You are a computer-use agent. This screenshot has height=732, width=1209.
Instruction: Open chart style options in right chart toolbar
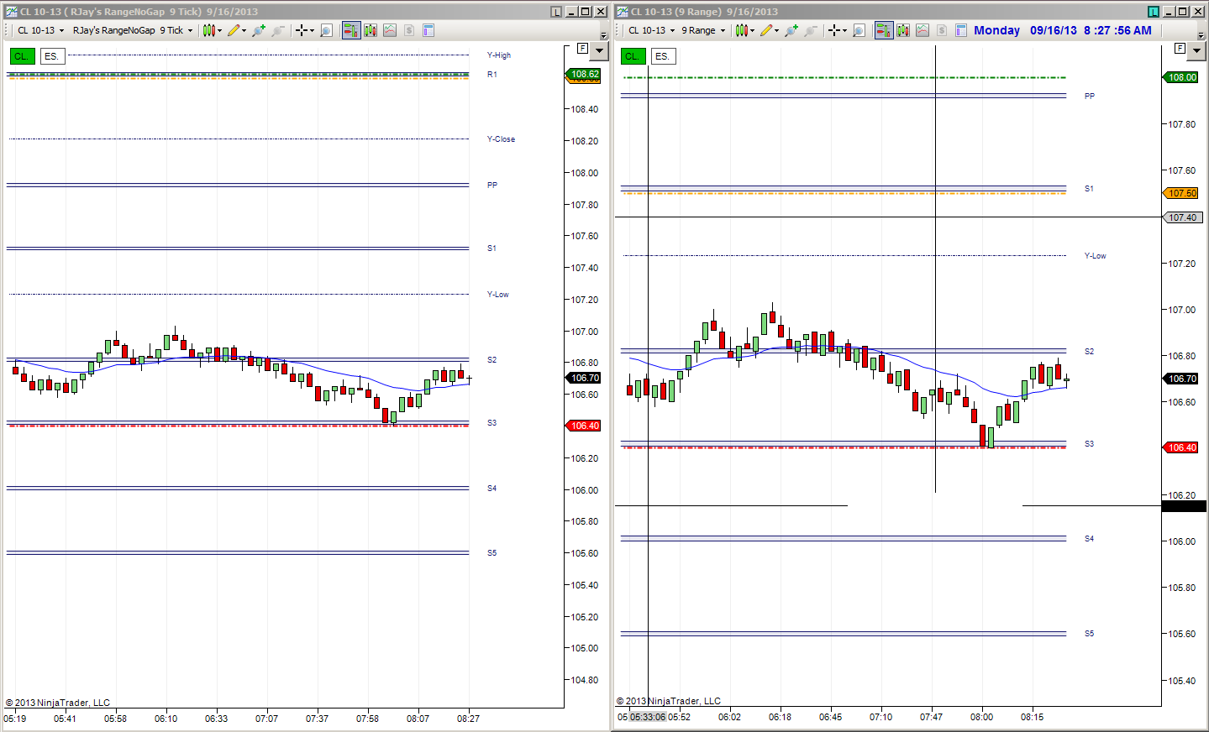click(x=742, y=30)
